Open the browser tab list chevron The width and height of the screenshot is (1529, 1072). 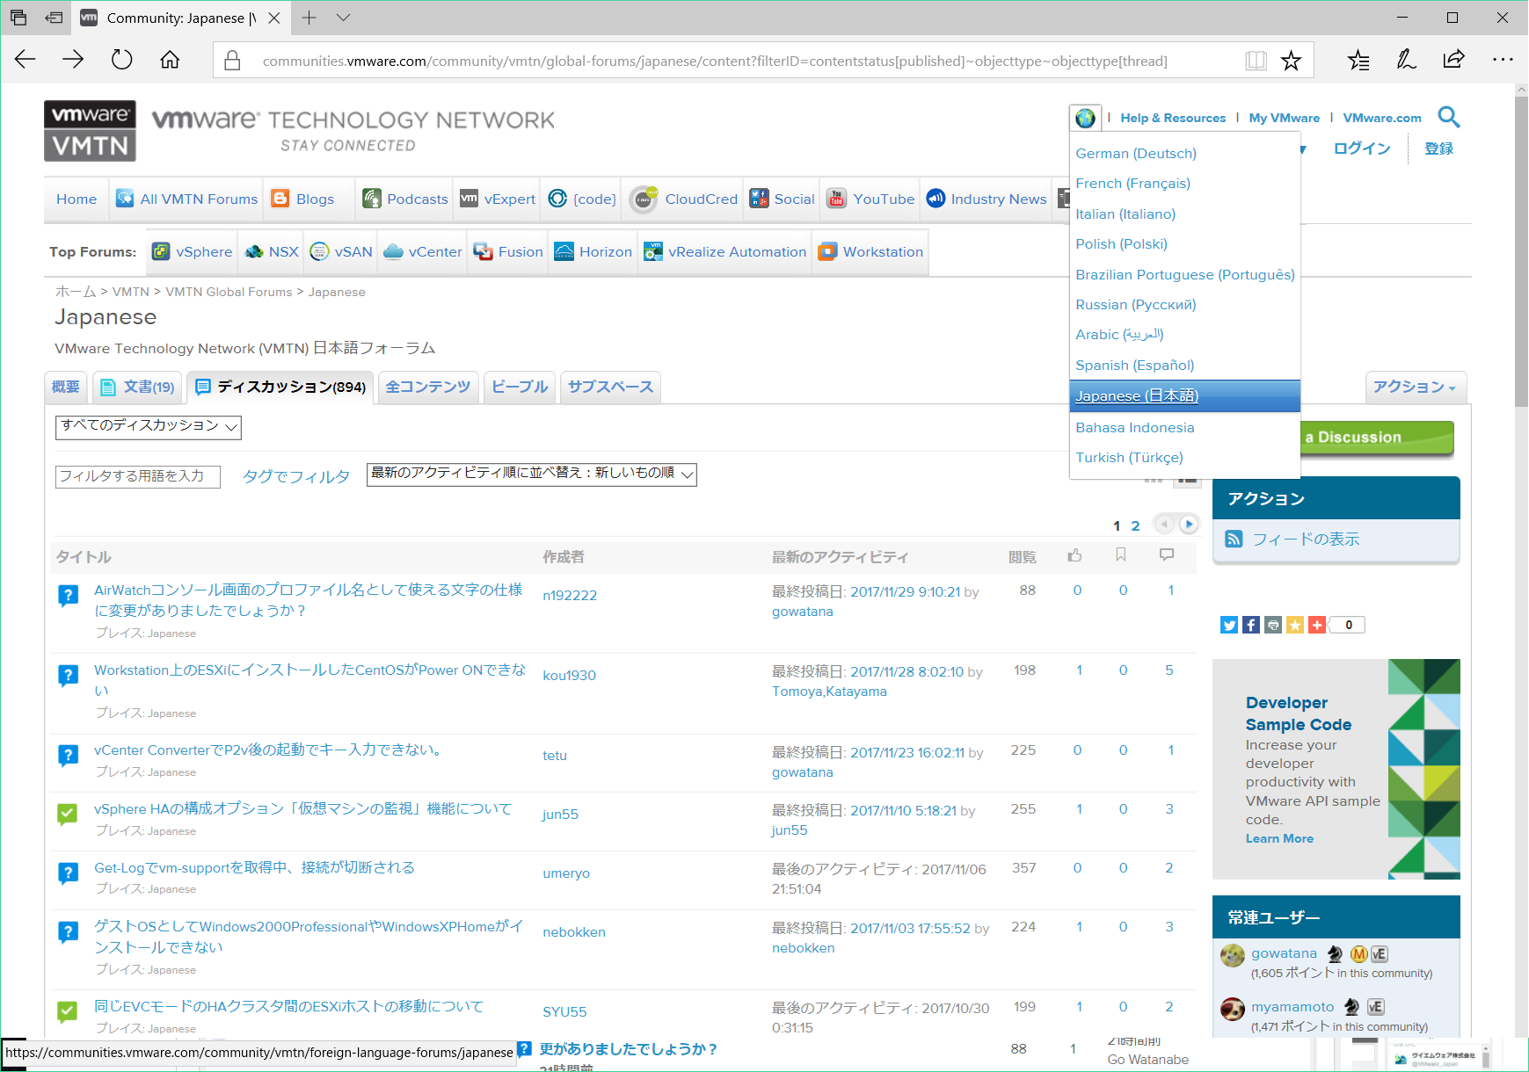tap(344, 18)
